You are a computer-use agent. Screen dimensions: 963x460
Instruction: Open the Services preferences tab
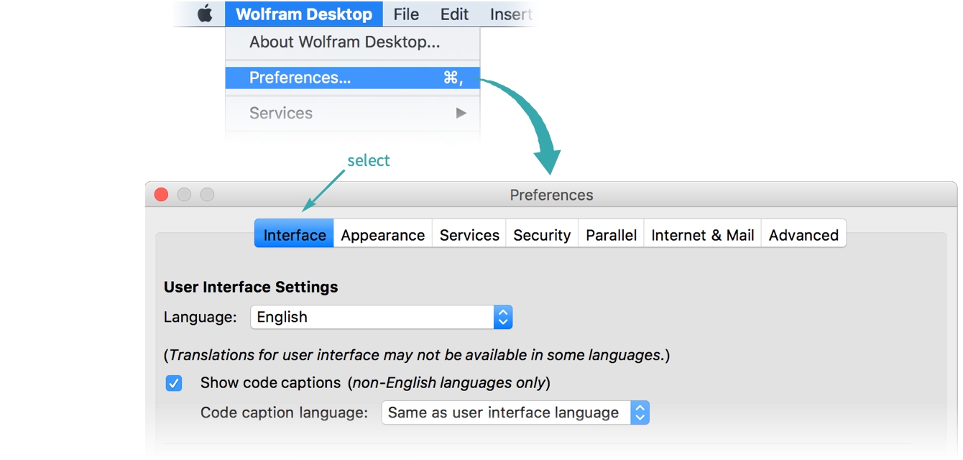pyautogui.click(x=469, y=235)
